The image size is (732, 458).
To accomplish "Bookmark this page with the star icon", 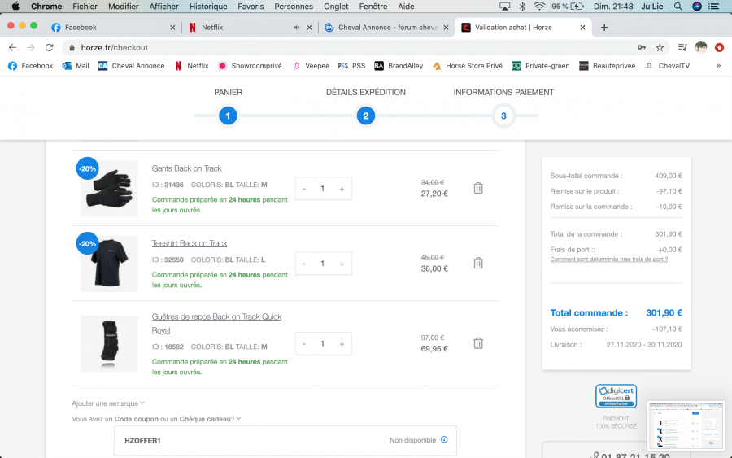I will click(660, 47).
